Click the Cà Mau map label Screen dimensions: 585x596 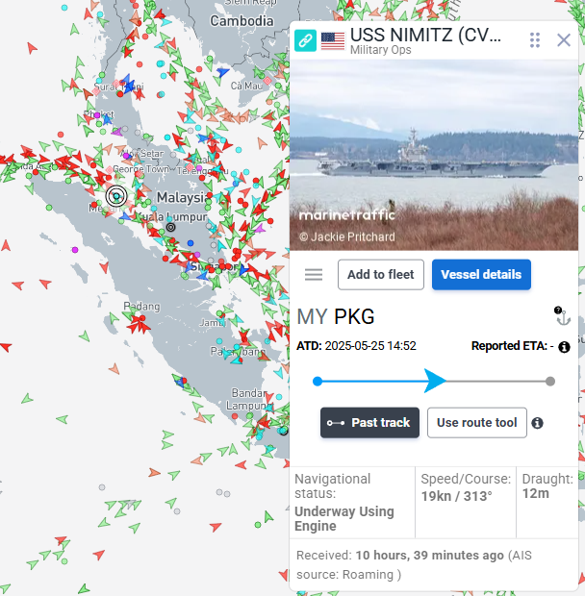point(246,86)
